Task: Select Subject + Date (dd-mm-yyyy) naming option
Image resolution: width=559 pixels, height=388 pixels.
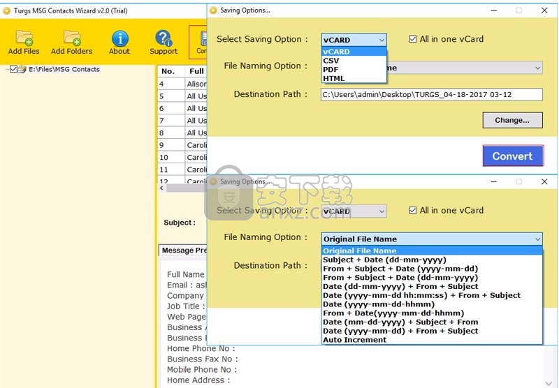Action: coord(432,260)
